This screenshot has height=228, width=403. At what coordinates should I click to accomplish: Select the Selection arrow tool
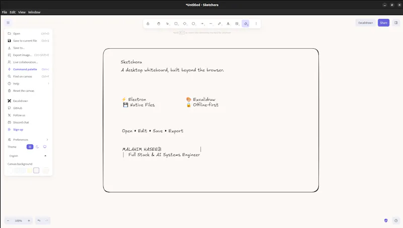[167, 24]
